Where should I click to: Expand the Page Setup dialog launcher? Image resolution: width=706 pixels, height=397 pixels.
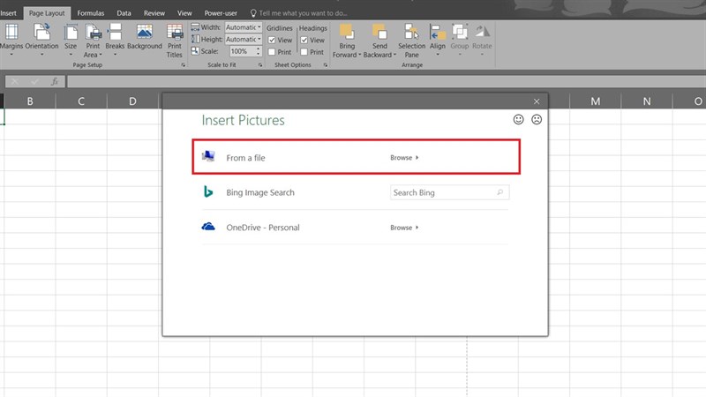tap(183, 65)
